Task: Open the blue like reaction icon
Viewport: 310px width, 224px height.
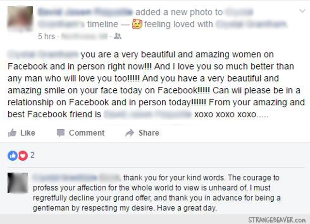Action: pyautogui.click(x=13, y=155)
